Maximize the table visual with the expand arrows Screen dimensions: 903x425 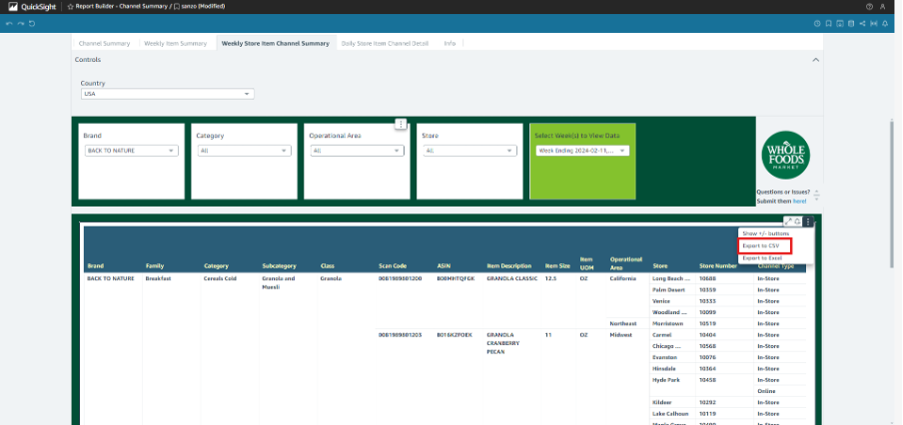pyautogui.click(x=788, y=221)
